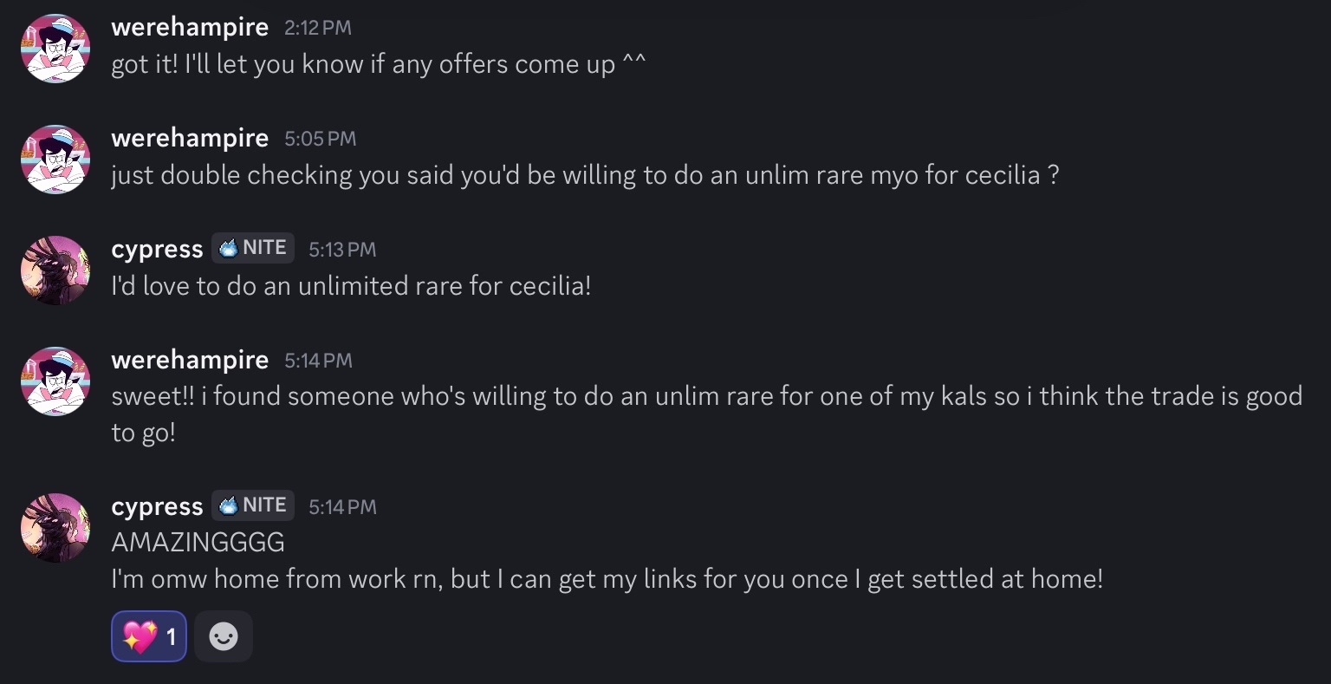Click werehampire's avatar on the 2:12 PM message
The image size is (1331, 684).
coord(55,49)
